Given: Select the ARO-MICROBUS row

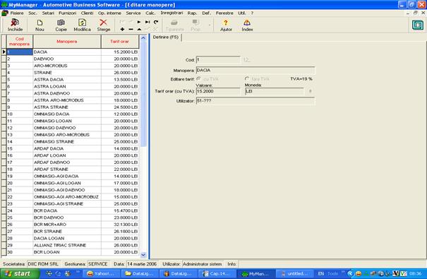Looking at the screenshot, I should point(73,66).
